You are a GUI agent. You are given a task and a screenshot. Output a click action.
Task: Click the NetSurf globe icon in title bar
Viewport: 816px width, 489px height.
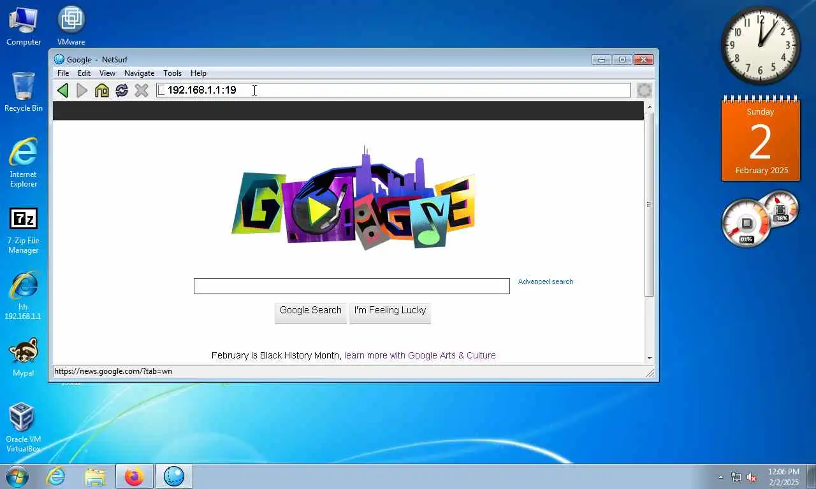59,60
